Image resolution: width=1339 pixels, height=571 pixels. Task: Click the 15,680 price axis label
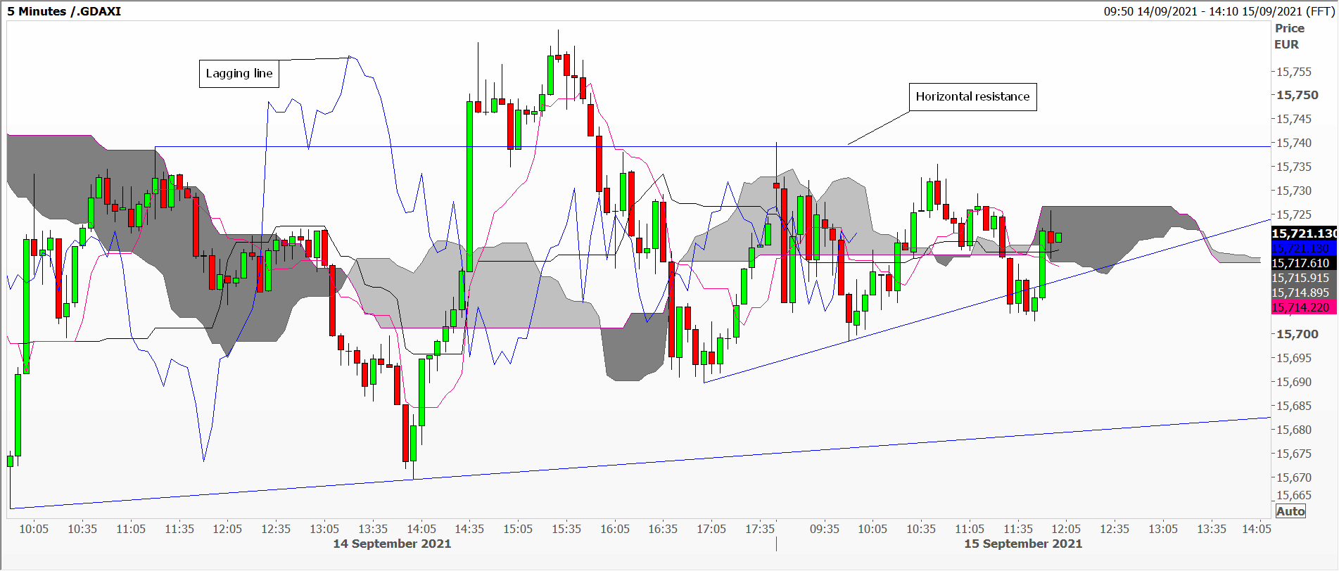1294,430
